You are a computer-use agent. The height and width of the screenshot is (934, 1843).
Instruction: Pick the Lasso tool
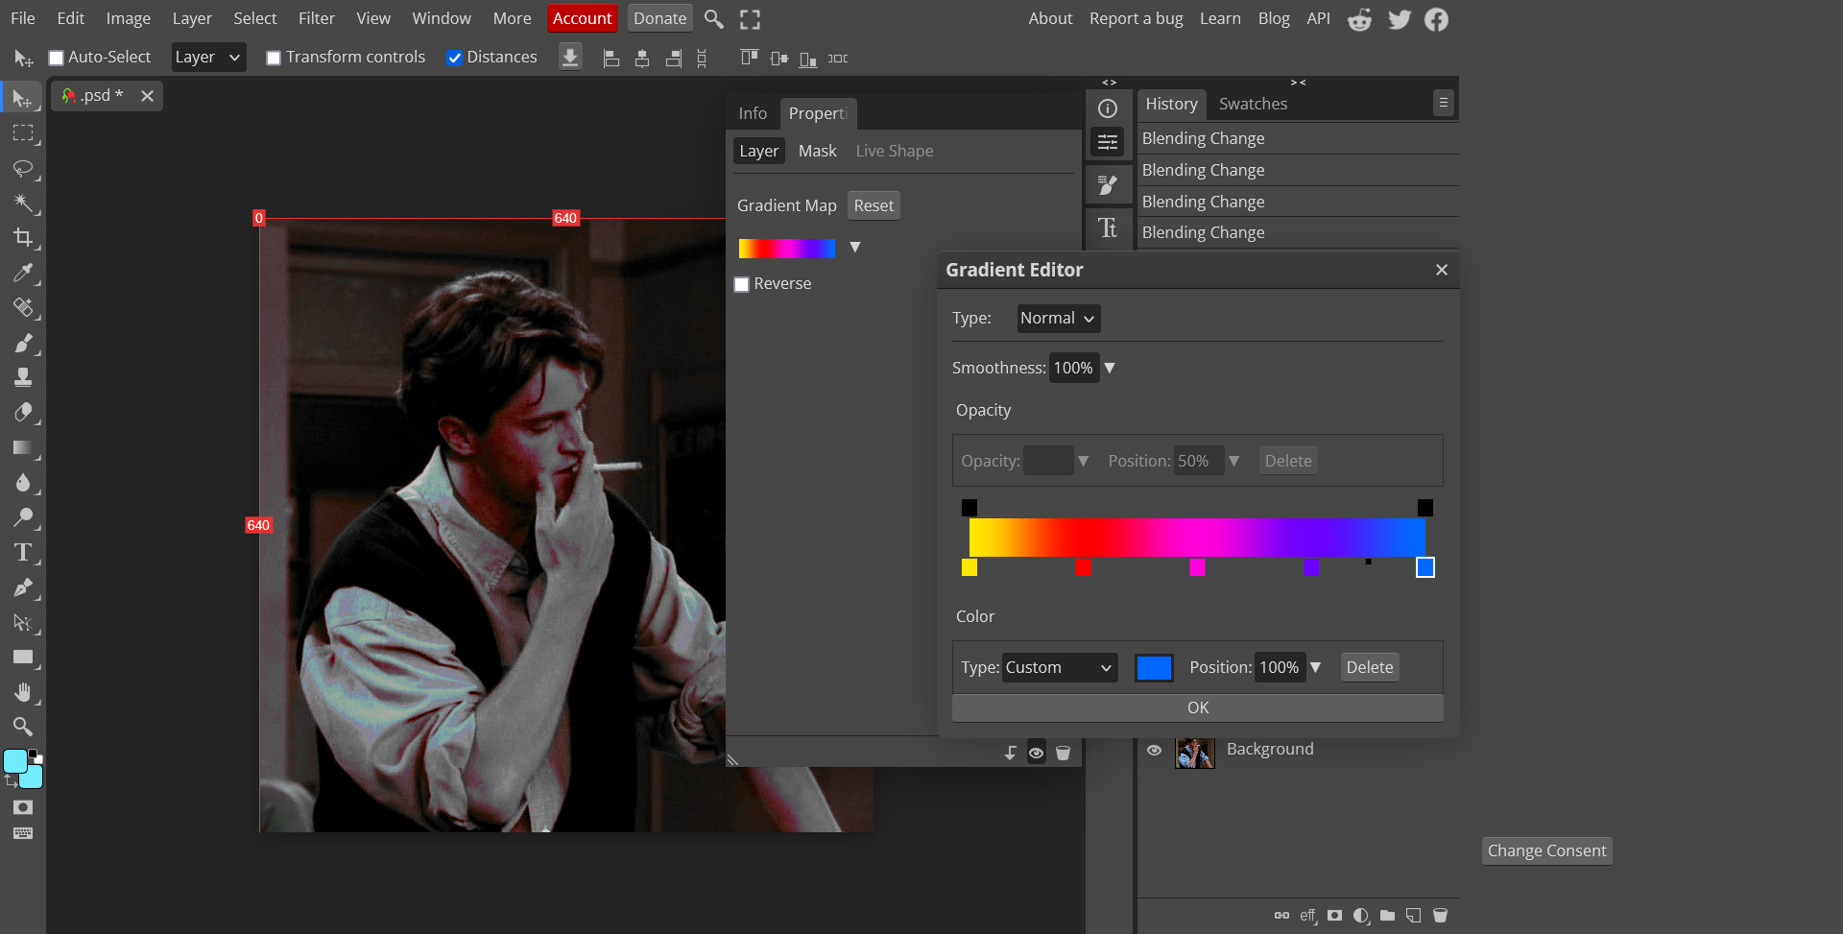click(x=23, y=168)
